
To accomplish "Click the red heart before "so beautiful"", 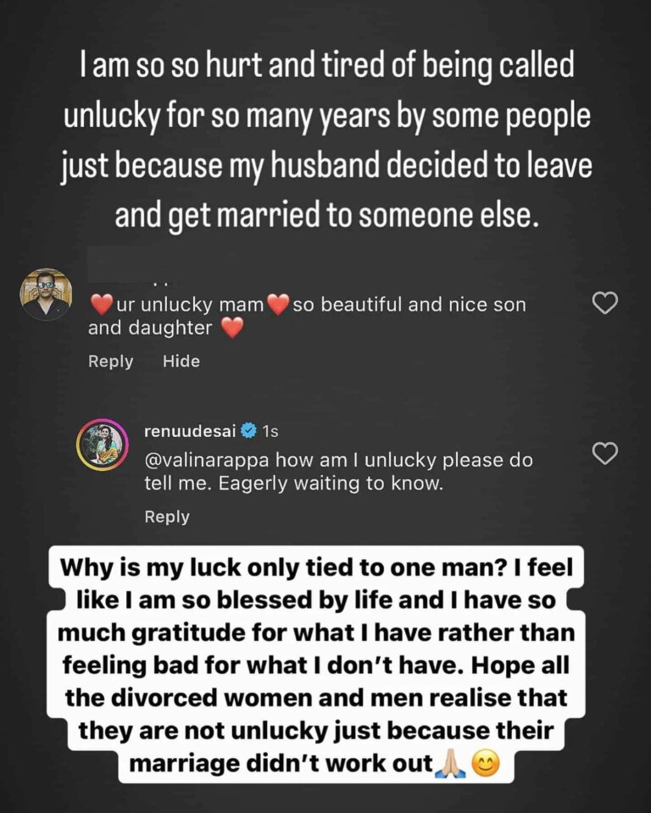I will pyautogui.click(x=278, y=304).
